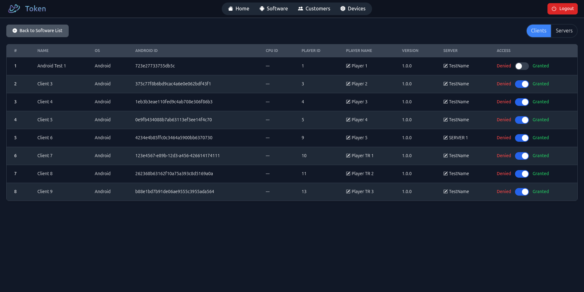
Task: Edit server TestName in Android Test 1 row
Action: coord(445,66)
